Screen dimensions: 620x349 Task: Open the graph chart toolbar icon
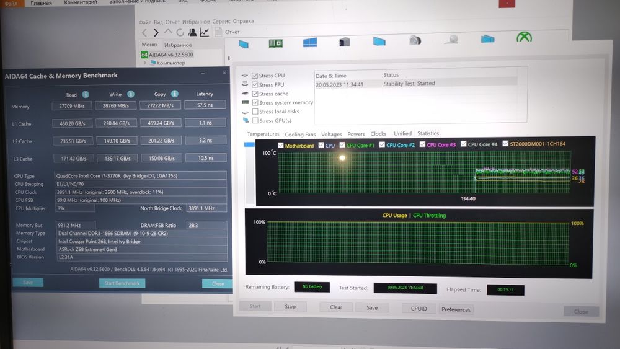tap(204, 32)
